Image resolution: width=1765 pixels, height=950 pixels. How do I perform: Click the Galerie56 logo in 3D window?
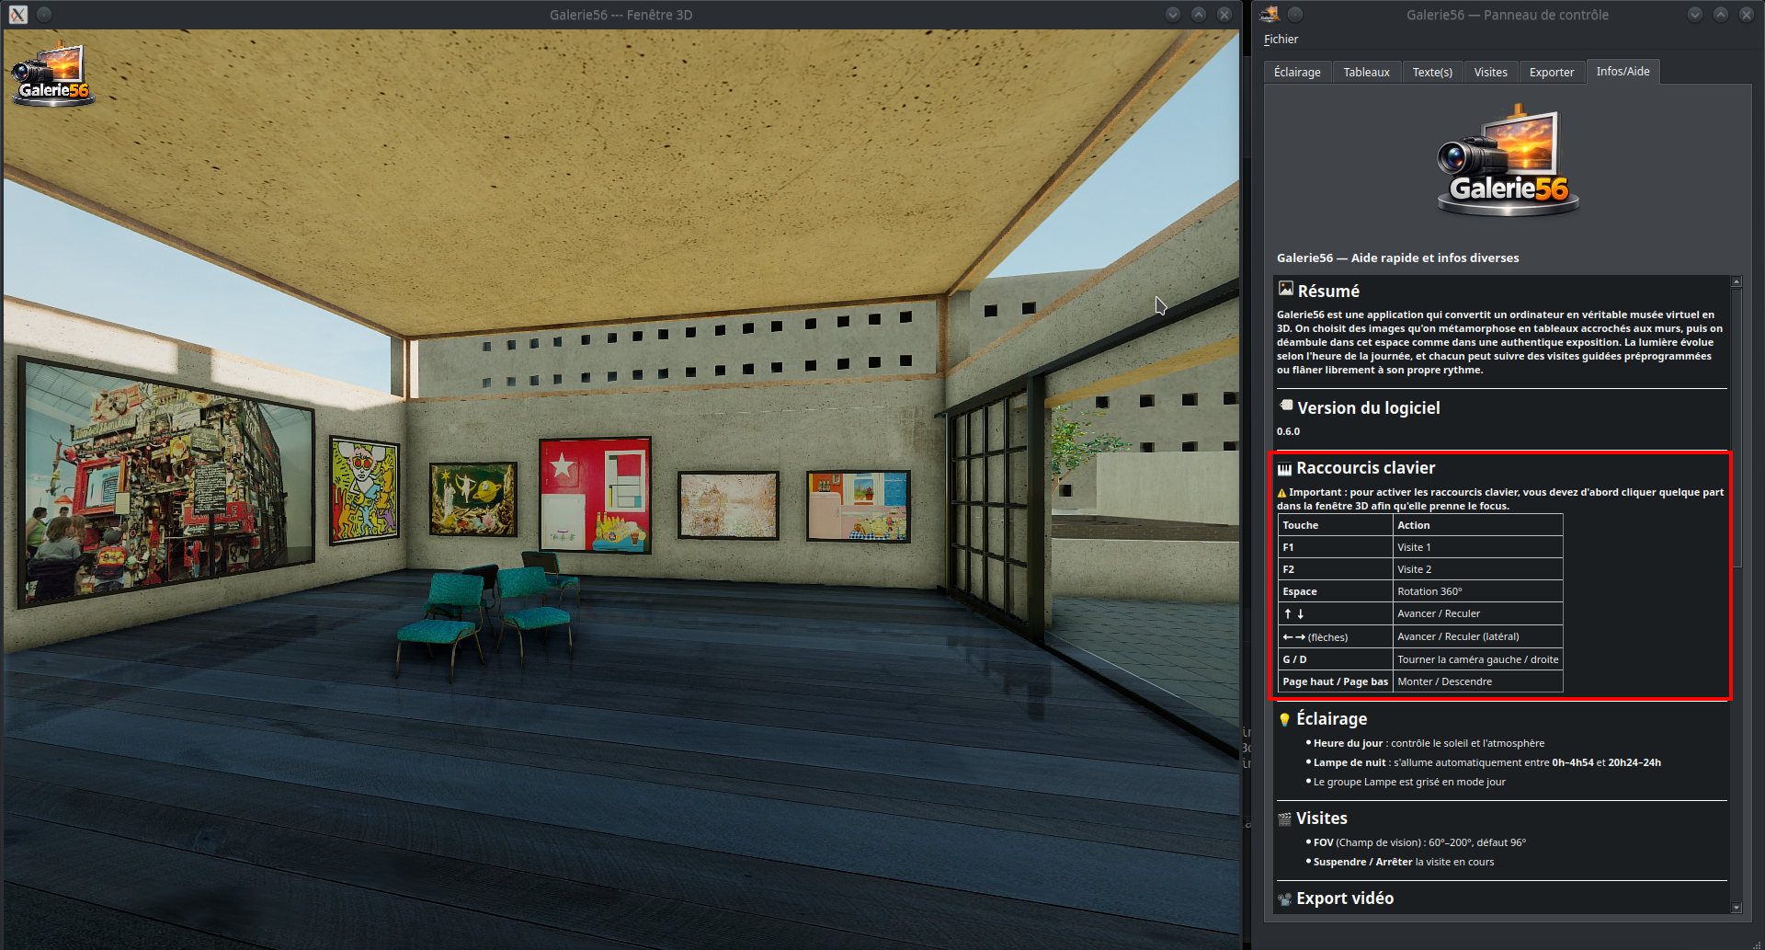(x=51, y=74)
